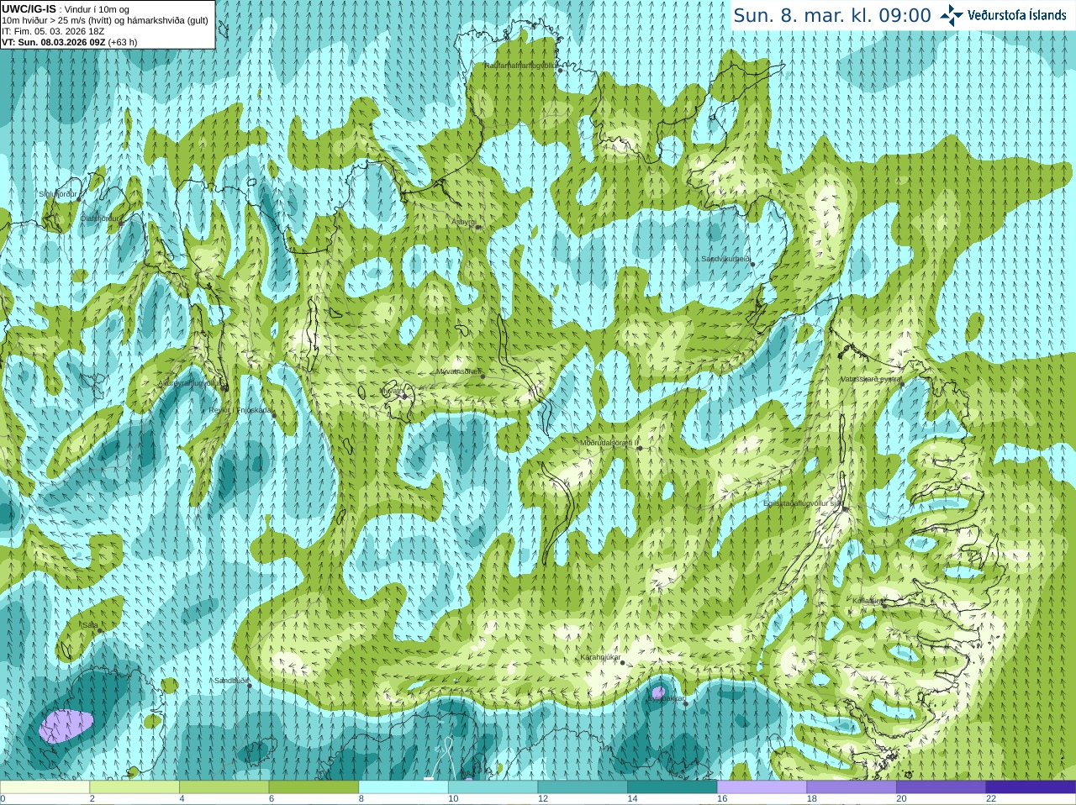Click the Vatnsskarð eystra station label
Image resolution: width=1076 pixels, height=805 pixels.
pos(871,379)
